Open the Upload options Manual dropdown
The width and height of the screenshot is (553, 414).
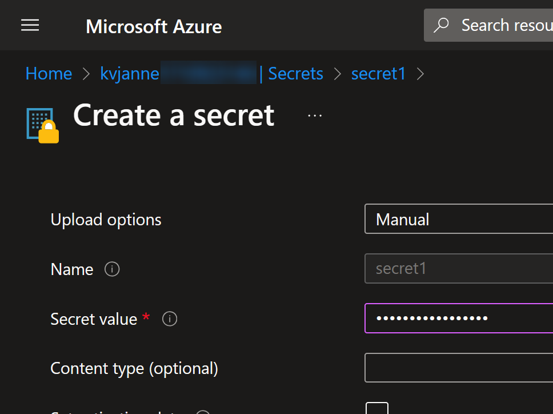459,219
